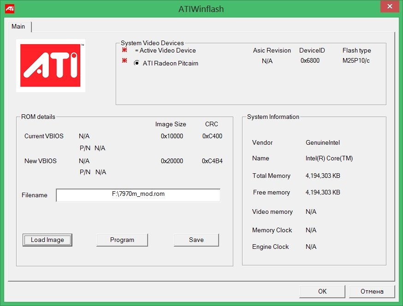
Task: Click the red star beside the Active Video Device legend
Action: [124, 50]
